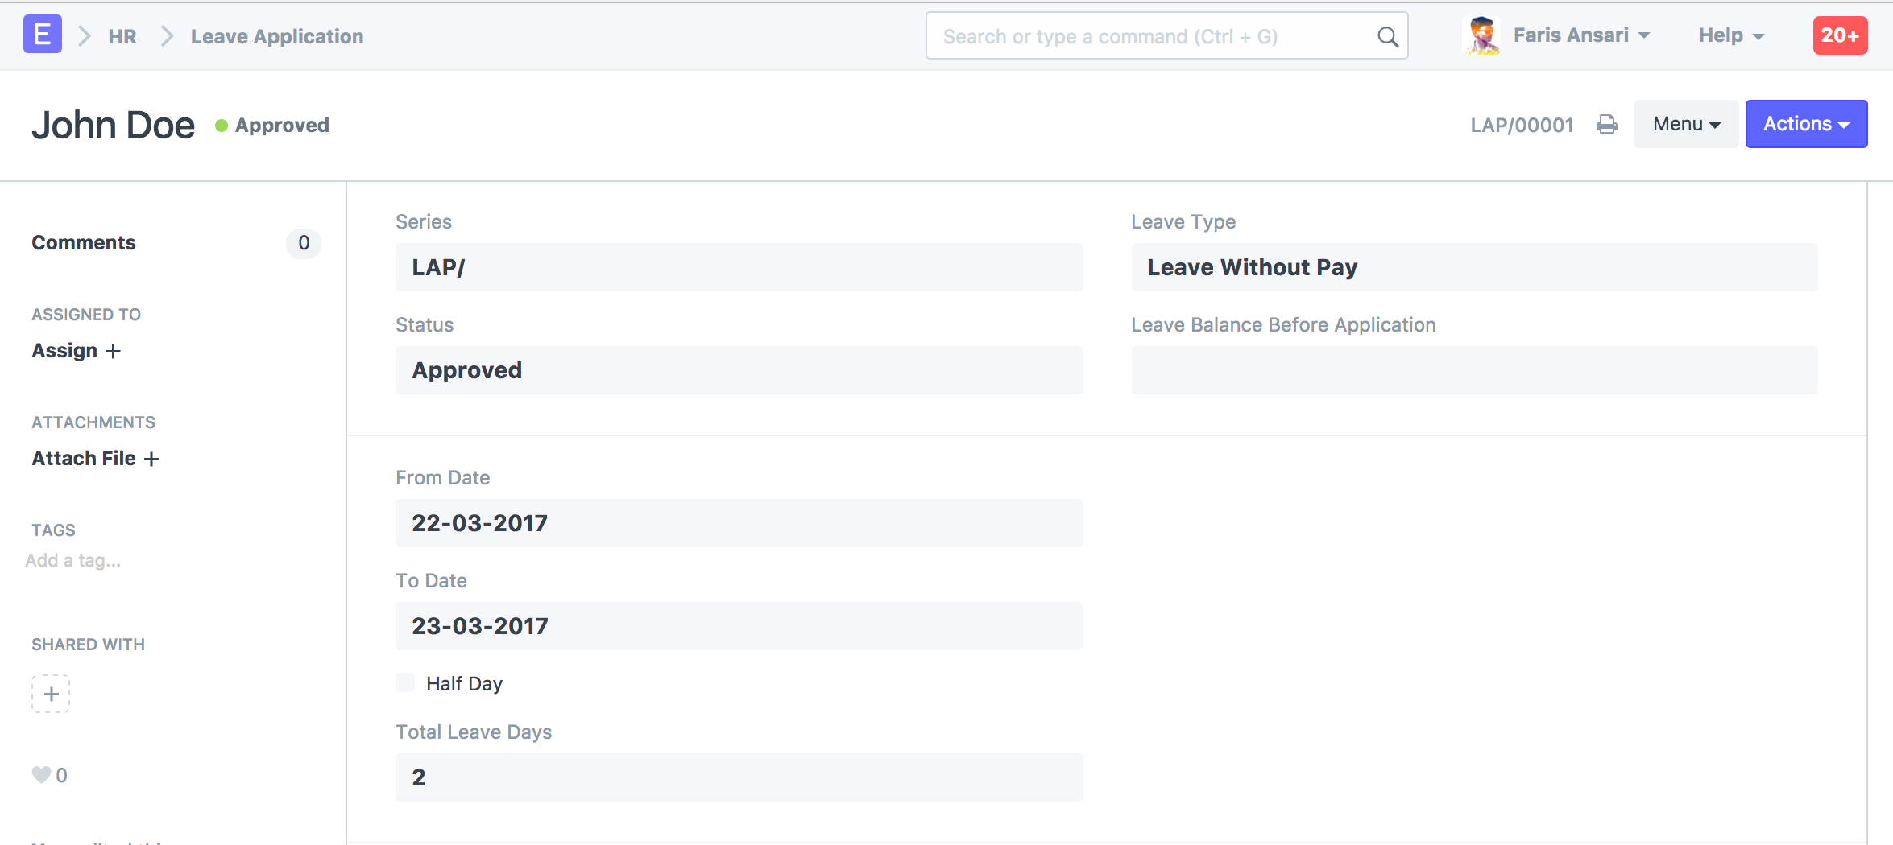Expand the Faris Ansari user menu
The width and height of the screenshot is (1893, 845).
click(x=1582, y=35)
